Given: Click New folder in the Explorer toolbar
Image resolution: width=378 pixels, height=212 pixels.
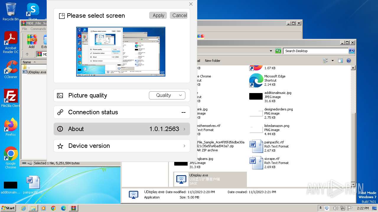Looking at the screenshot, I should (213, 61).
